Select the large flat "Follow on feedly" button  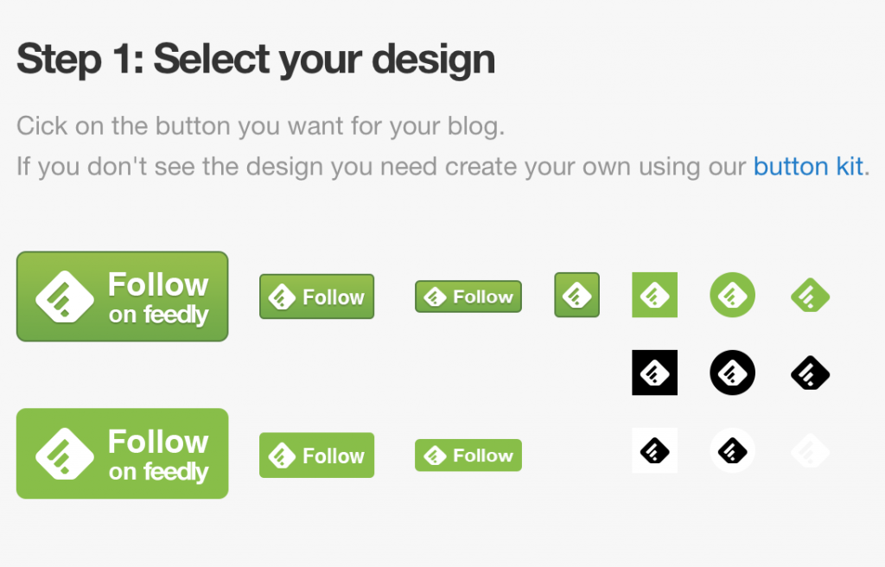pos(122,454)
